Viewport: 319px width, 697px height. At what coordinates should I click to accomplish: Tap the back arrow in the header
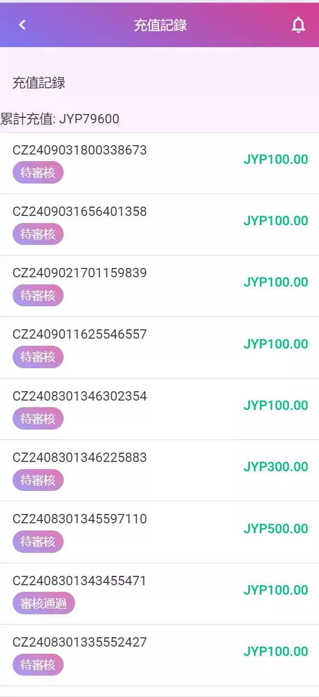click(x=22, y=25)
